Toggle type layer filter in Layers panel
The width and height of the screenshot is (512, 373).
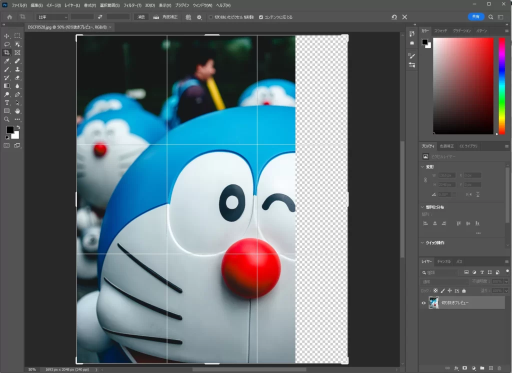[482, 272]
